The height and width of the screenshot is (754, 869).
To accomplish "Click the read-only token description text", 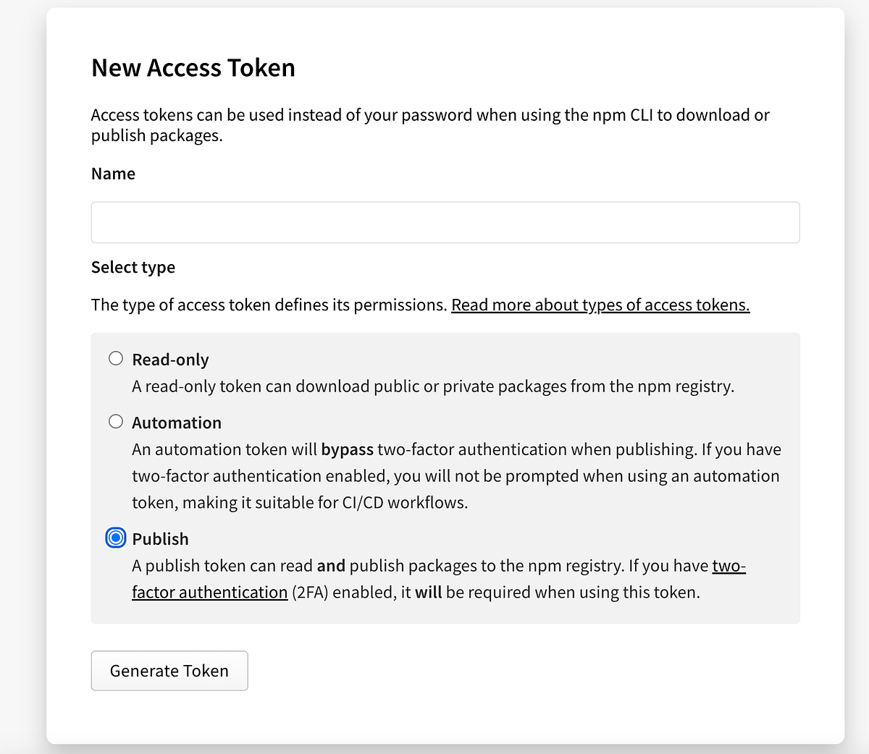I will click(x=433, y=386).
